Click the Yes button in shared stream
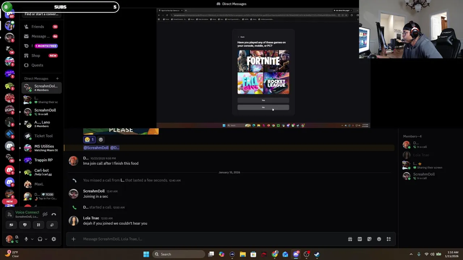 (x=263, y=100)
